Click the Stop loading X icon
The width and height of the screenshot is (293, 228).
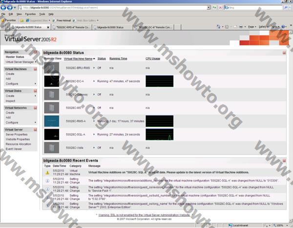click(220, 7)
